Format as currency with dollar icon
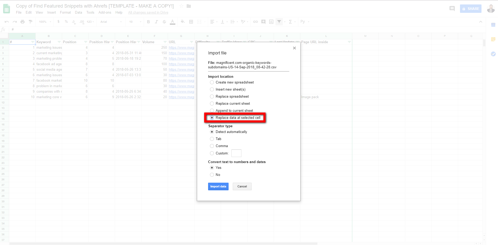This screenshot has width=498, height=245. (x=58, y=22)
